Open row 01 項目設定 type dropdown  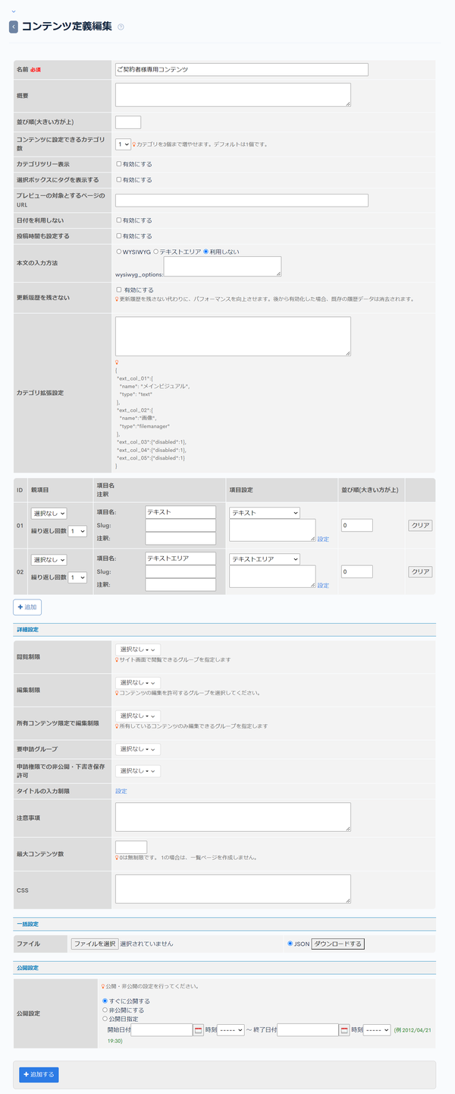265,513
